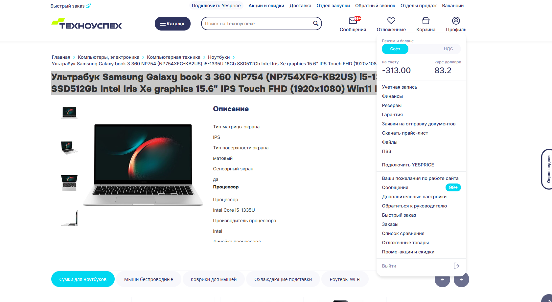Click the main laptop product image
Screen dimensions: 552x302
coord(143,165)
